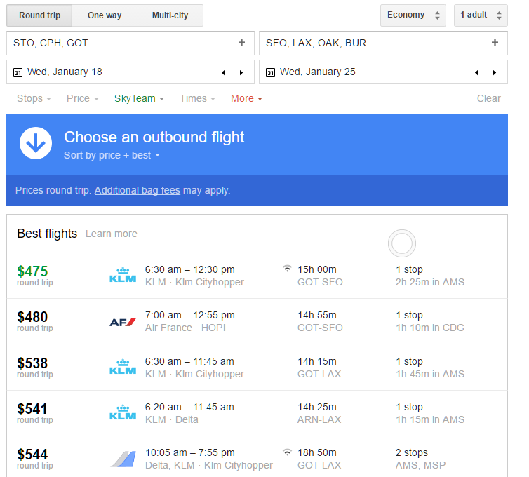The height and width of the screenshot is (477, 529).
Task: Select the $541 flight price
Action: tap(32, 409)
